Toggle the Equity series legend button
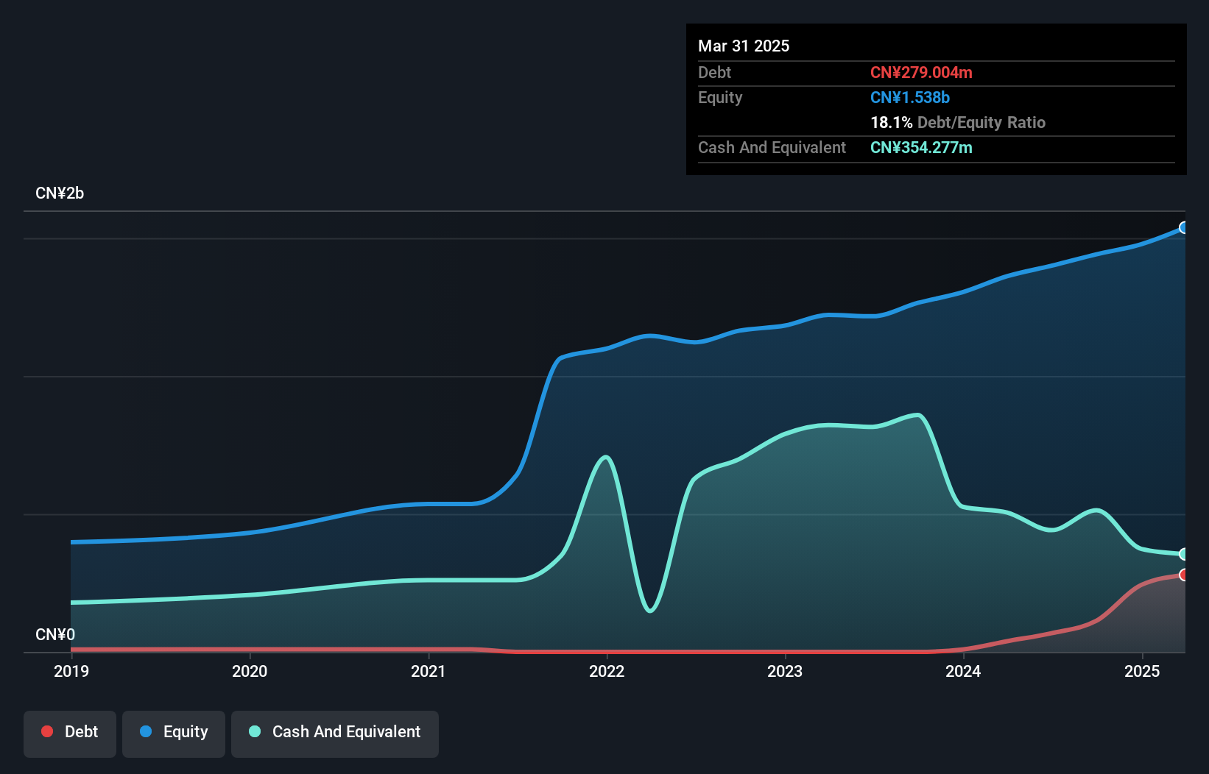Image resolution: width=1209 pixels, height=774 pixels. tap(174, 734)
